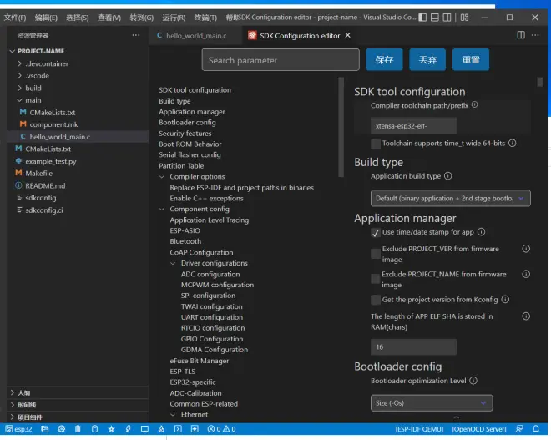
Task: Open the 运行(R) menu
Action: click(174, 18)
